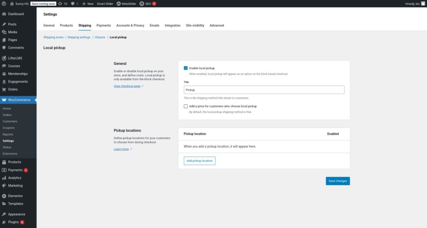Open WooCommerce Coupons submenu item
The width and height of the screenshot is (427, 228).
click(x=8, y=128)
